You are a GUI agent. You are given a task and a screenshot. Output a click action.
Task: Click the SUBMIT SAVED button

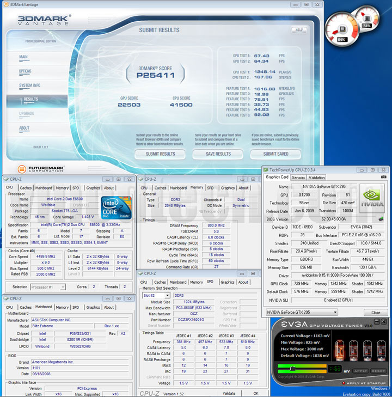coord(275,154)
